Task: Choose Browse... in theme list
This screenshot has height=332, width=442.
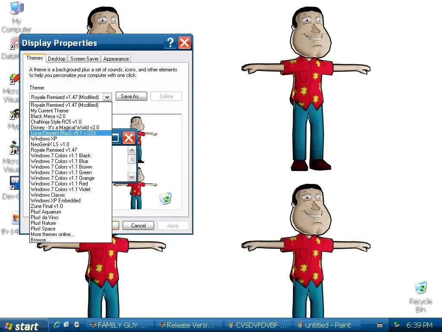Action: coord(71,240)
